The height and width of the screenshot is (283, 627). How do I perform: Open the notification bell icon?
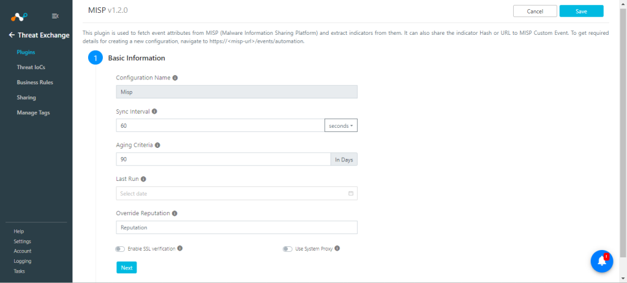click(602, 261)
